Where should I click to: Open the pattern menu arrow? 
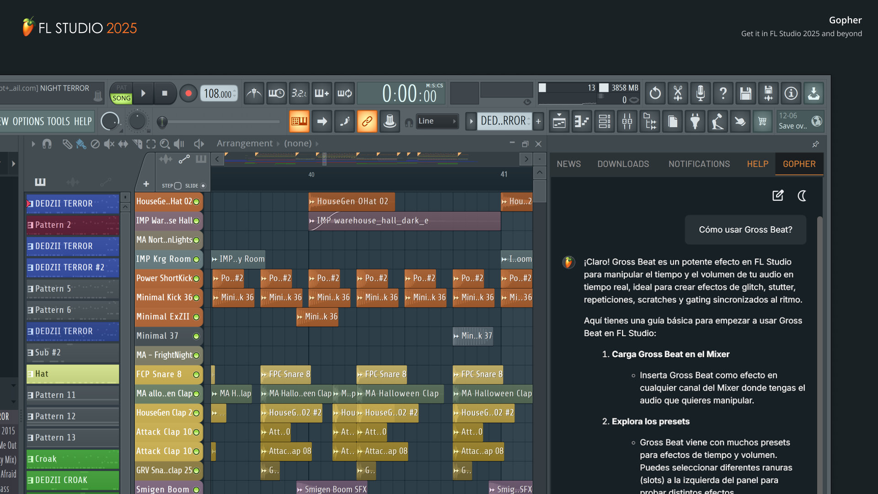click(x=471, y=121)
